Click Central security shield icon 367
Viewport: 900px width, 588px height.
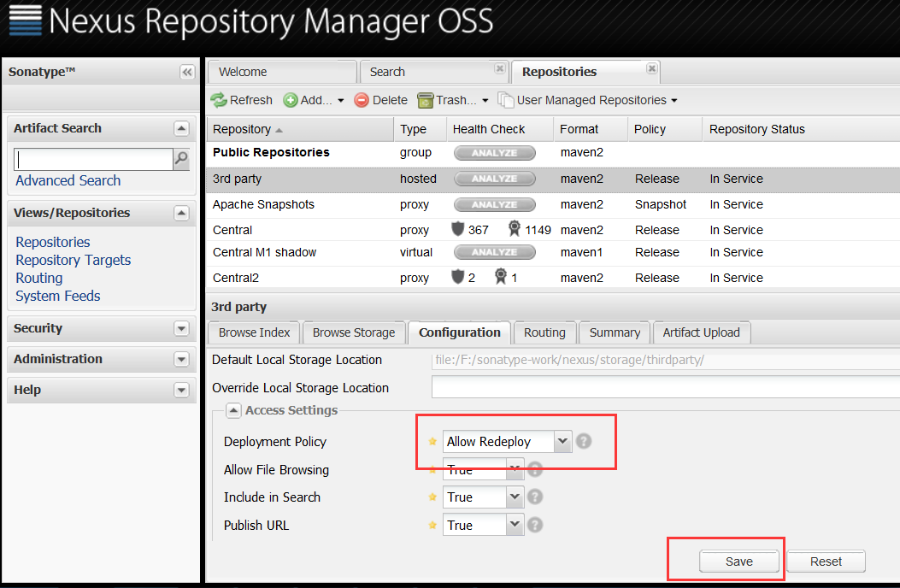457,229
